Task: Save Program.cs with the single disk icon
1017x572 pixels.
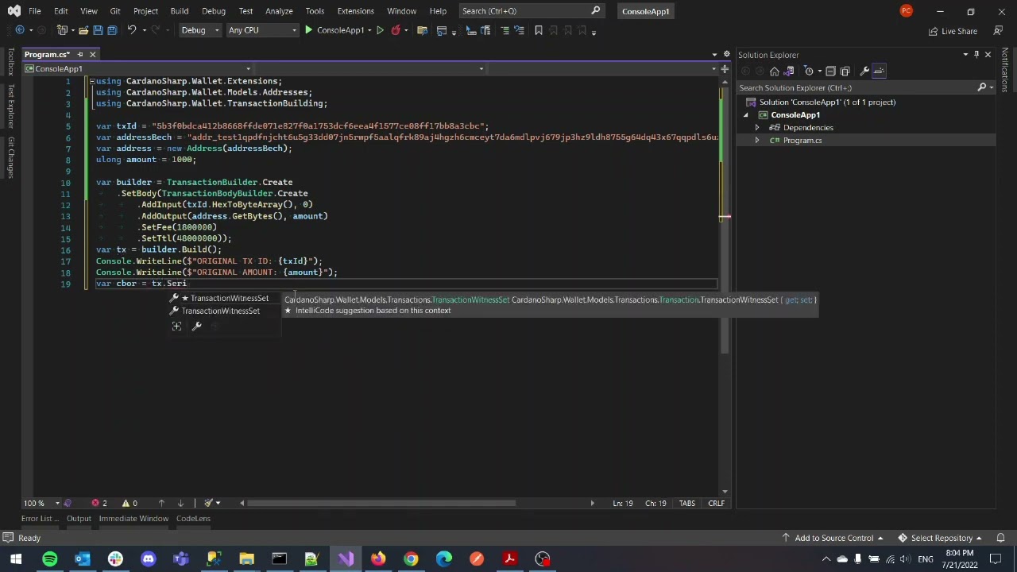Action: tap(98, 30)
